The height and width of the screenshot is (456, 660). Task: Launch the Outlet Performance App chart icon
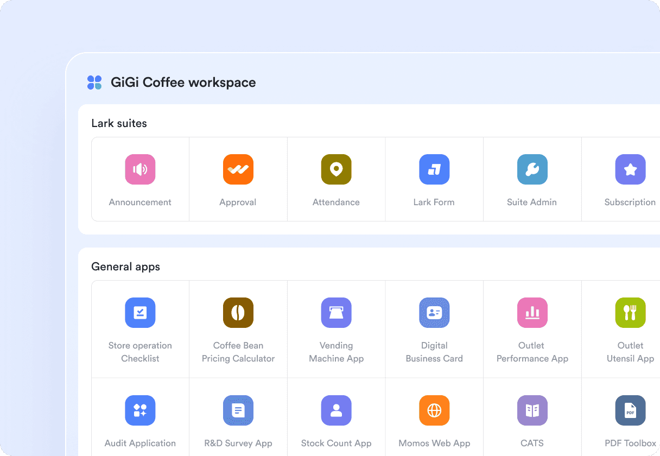(532, 313)
